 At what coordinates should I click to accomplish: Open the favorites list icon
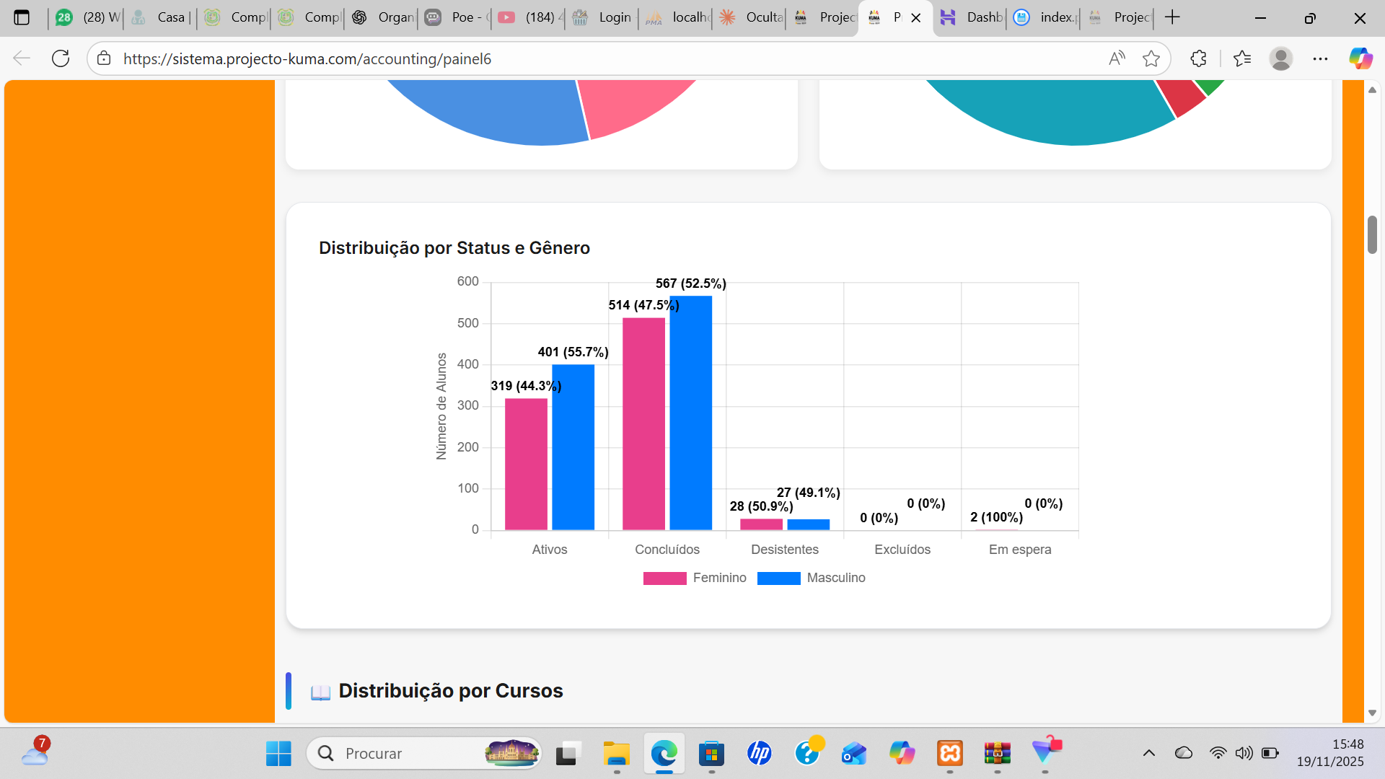tap(1242, 58)
